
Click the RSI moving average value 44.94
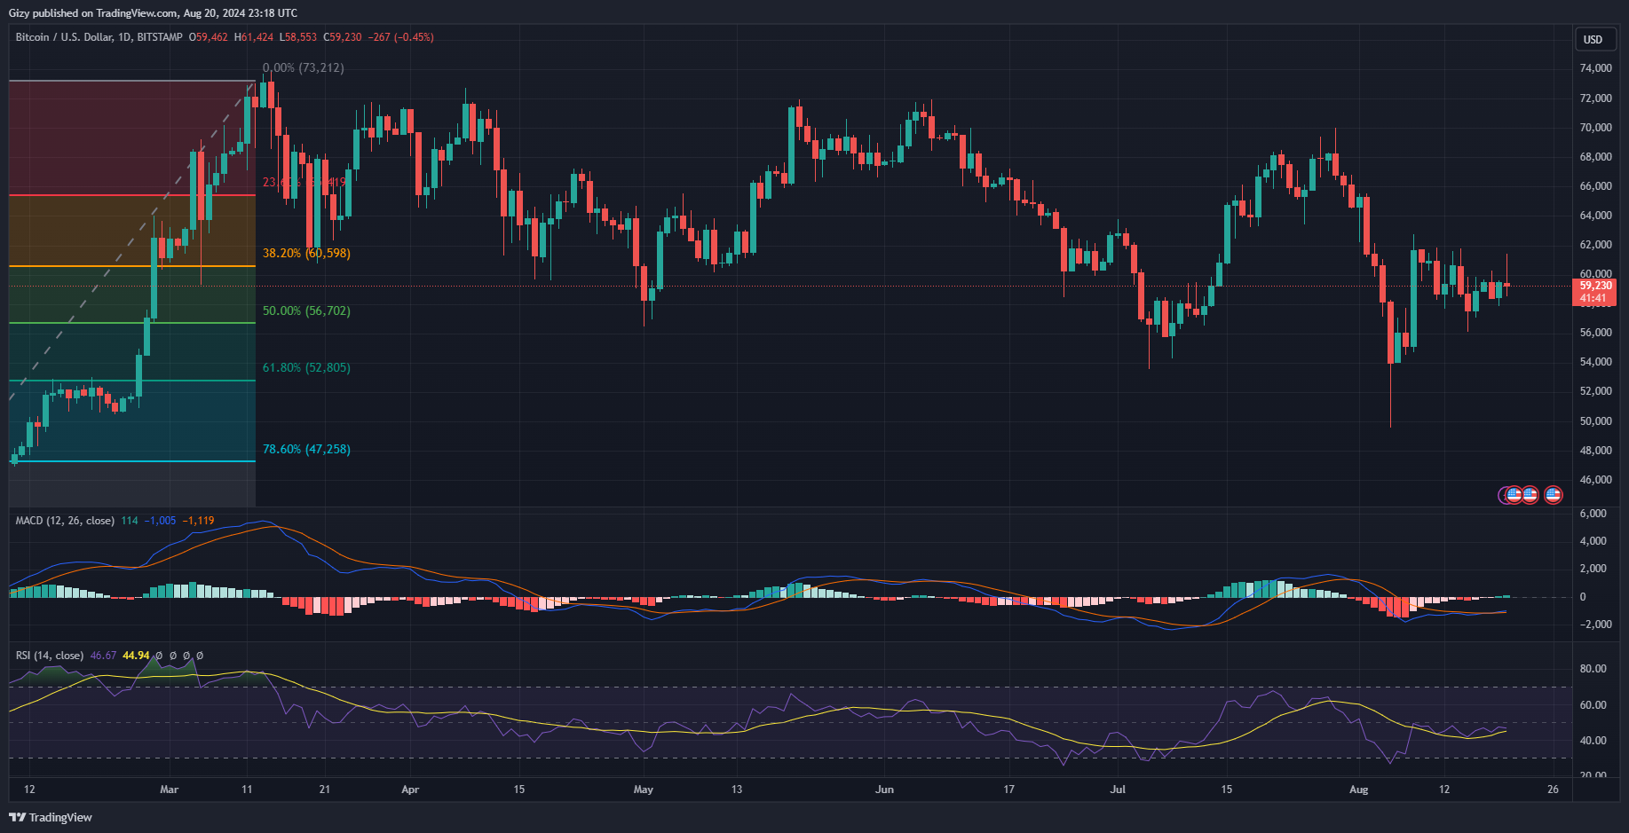(136, 656)
